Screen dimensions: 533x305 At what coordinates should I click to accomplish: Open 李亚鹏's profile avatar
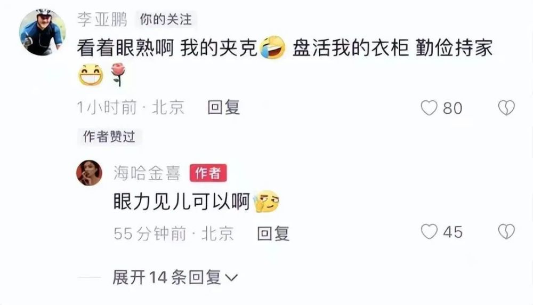pyautogui.click(x=43, y=33)
